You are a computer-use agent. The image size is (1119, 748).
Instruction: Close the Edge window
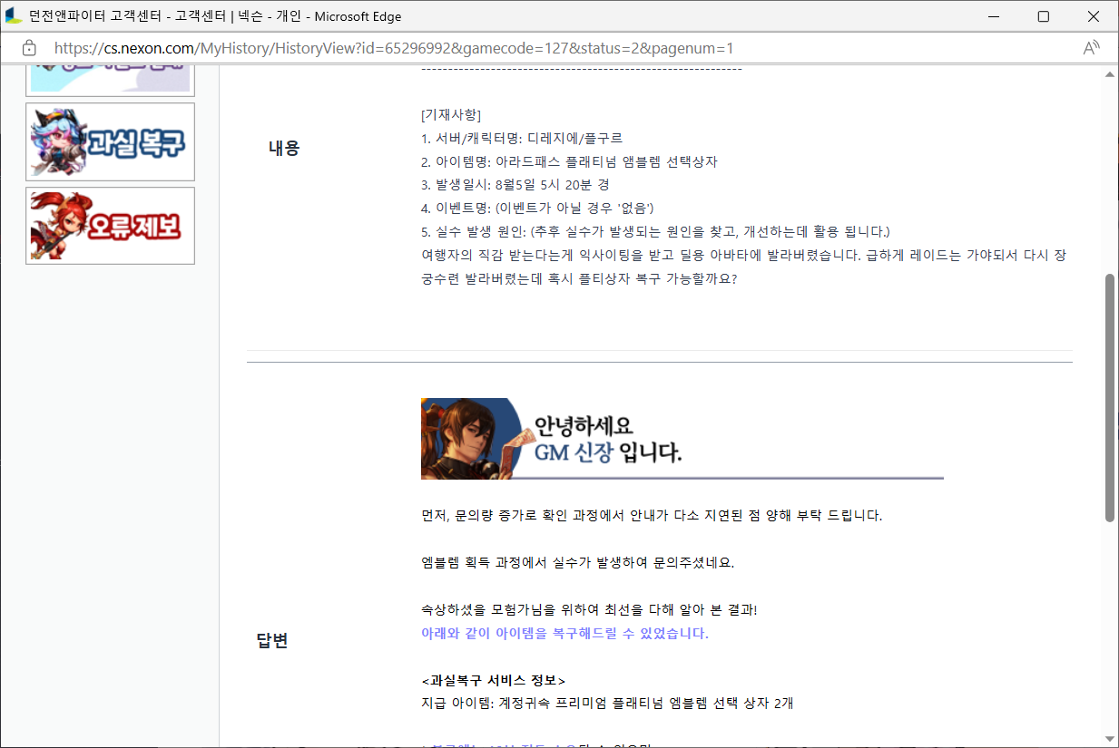pyautogui.click(x=1094, y=16)
